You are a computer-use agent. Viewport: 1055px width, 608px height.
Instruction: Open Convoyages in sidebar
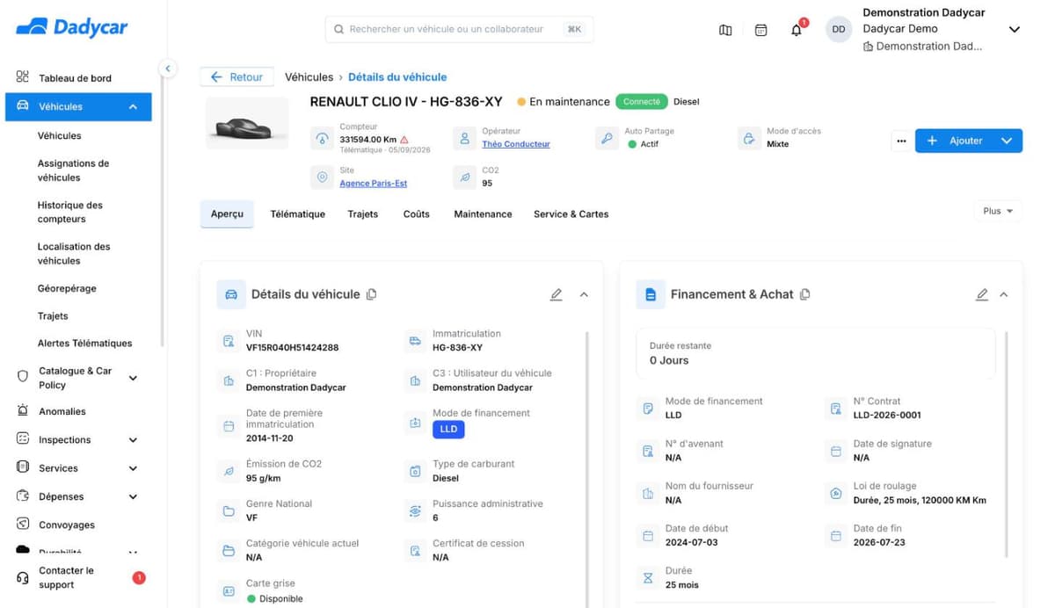click(x=67, y=525)
